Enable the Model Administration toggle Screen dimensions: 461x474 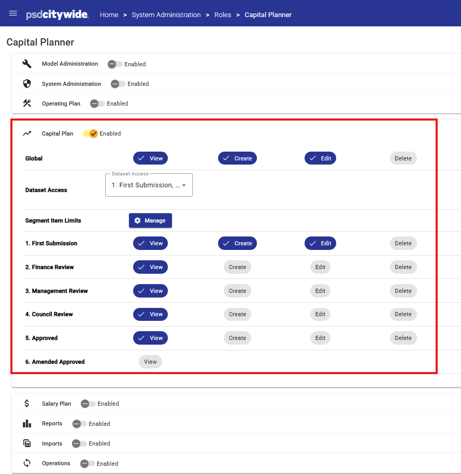click(x=115, y=64)
